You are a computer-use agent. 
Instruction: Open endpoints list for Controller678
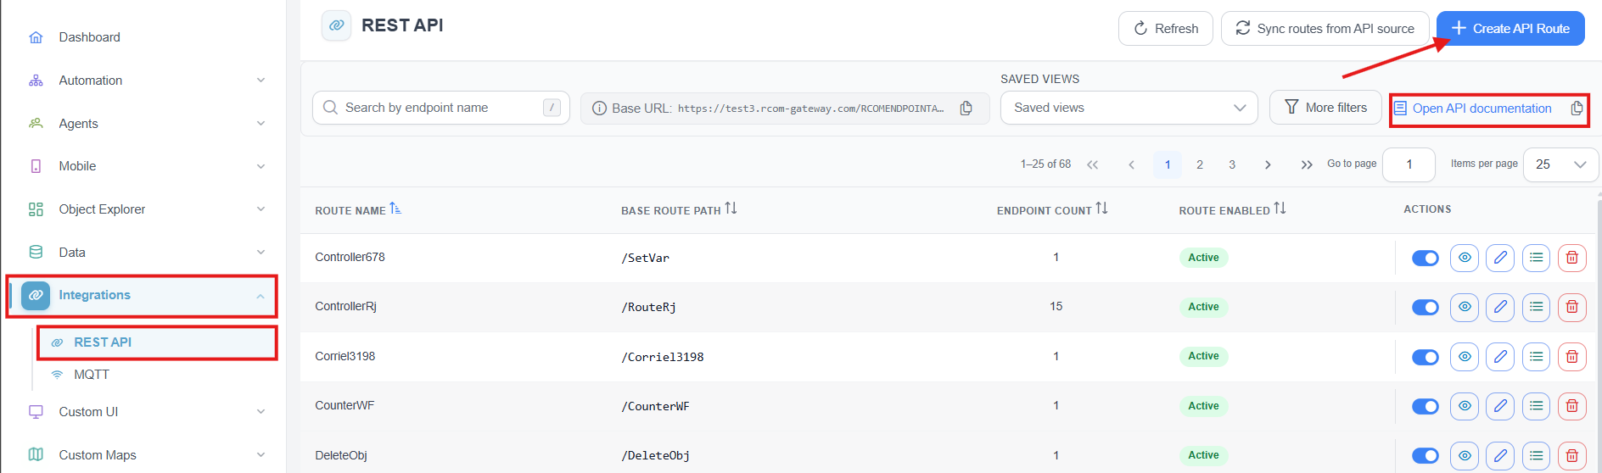point(1536,258)
